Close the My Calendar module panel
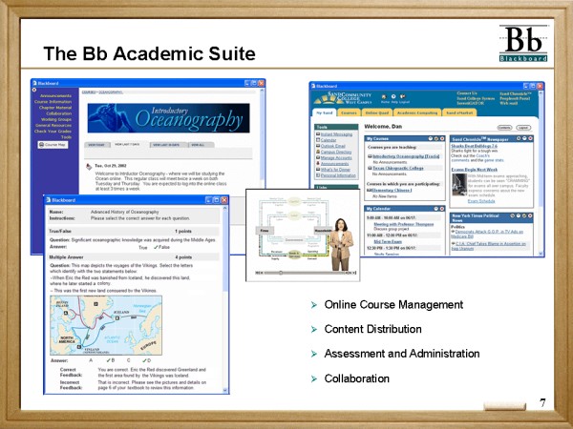Screen dimensions: 573x429 [x=442, y=209]
